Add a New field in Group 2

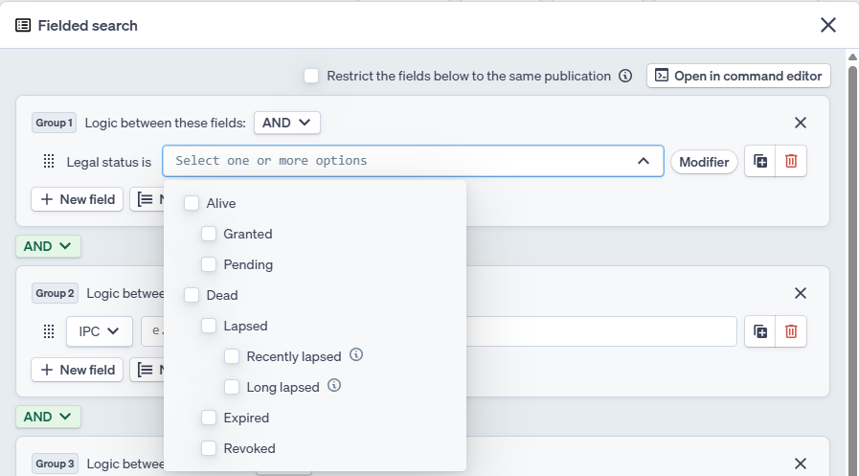click(x=78, y=370)
